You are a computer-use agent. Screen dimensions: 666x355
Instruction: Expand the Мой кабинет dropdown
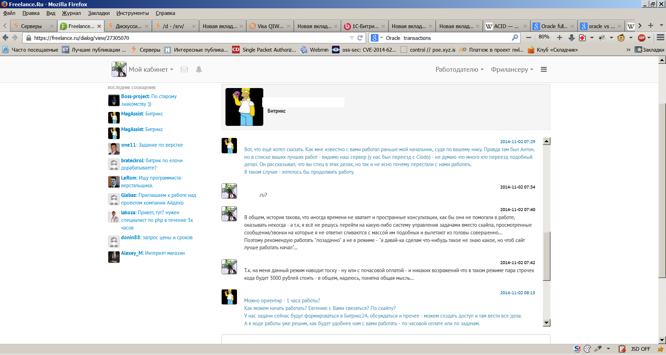(x=151, y=69)
